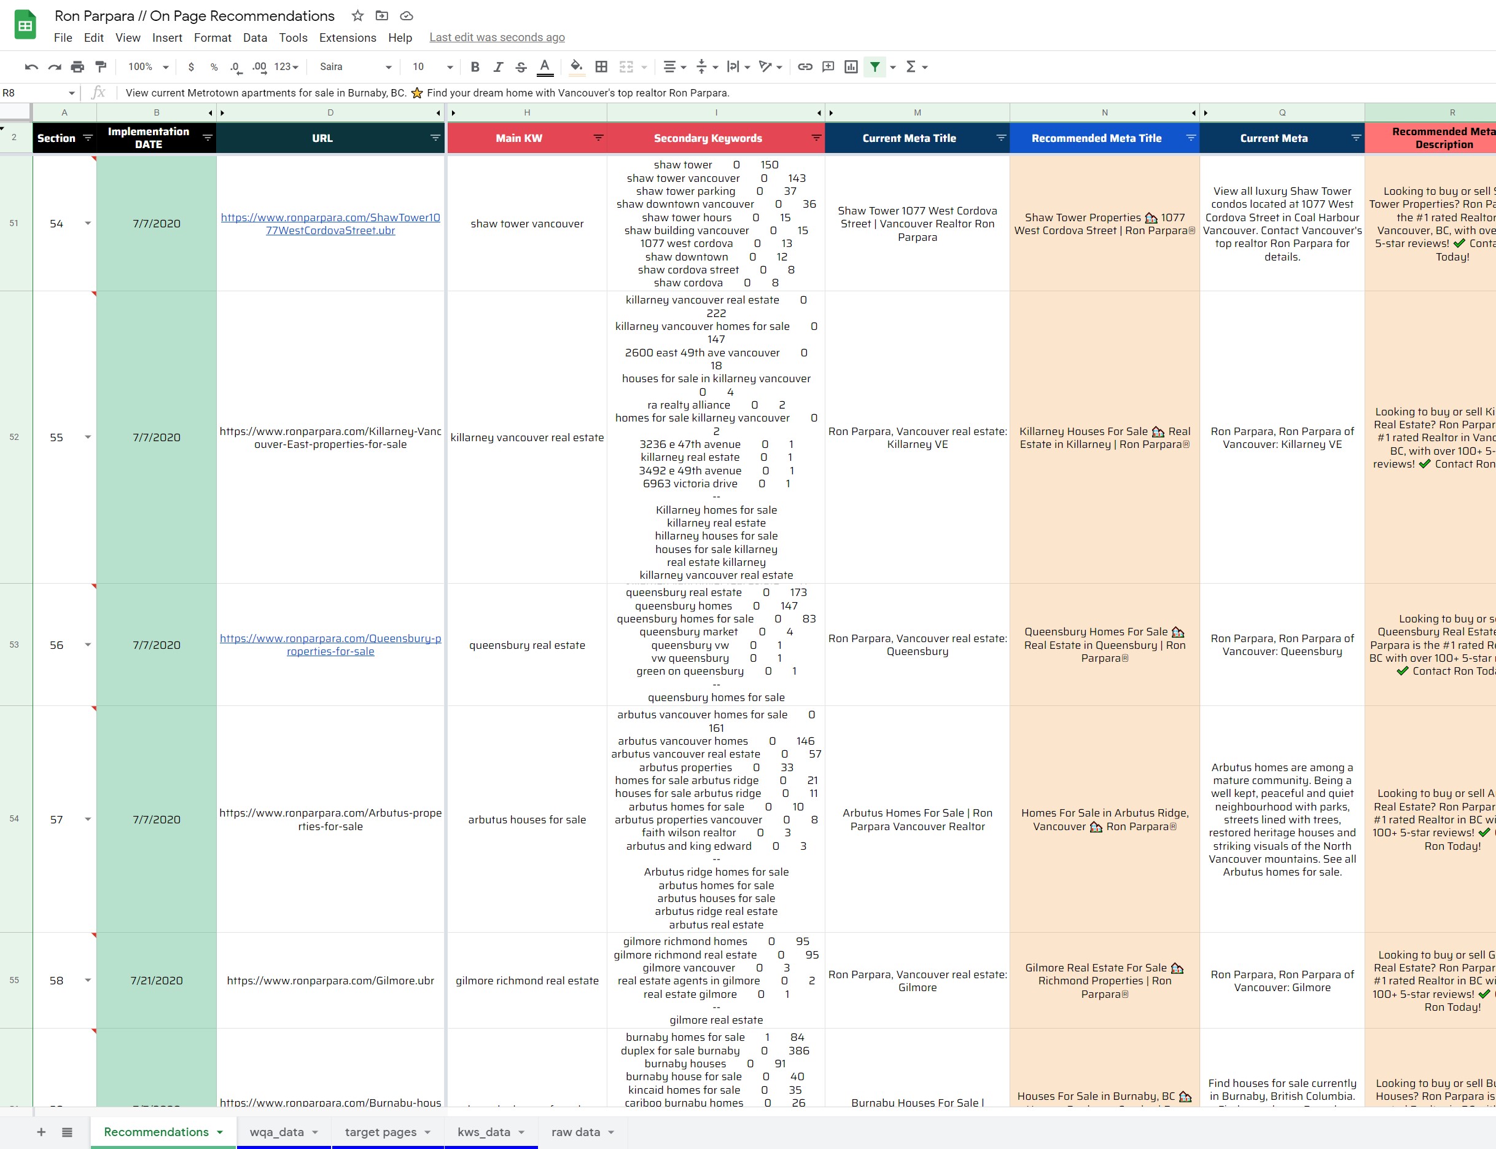Open filter on URL column header
Screen dimensions: 1496x1149
(435, 138)
